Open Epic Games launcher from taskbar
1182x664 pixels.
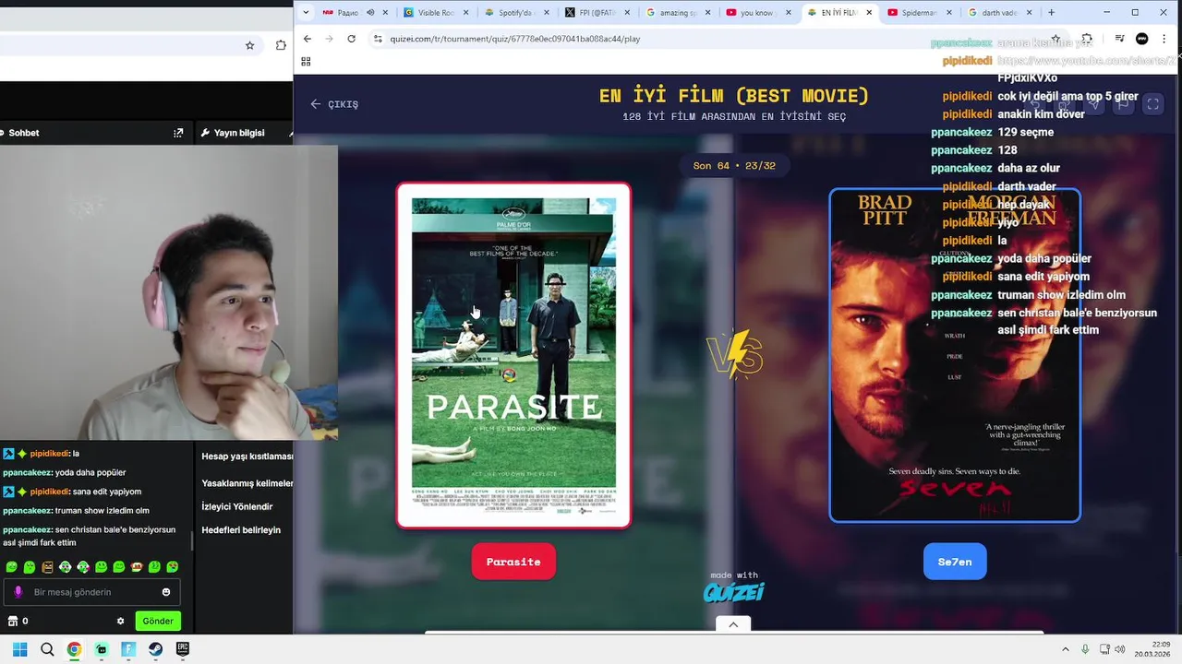183,649
